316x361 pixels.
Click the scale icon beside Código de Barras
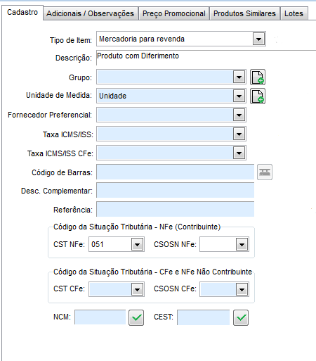tap(265, 172)
